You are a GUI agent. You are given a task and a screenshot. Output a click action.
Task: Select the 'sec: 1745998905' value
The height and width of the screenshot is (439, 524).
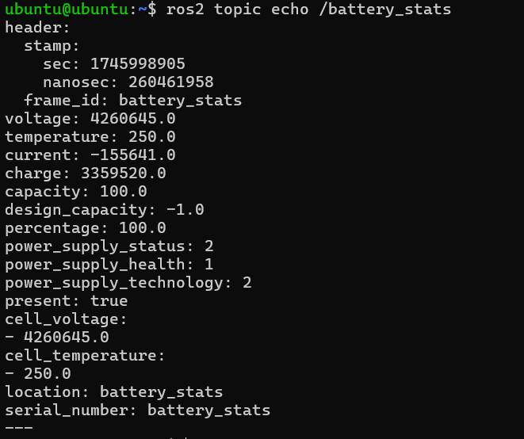coord(114,64)
